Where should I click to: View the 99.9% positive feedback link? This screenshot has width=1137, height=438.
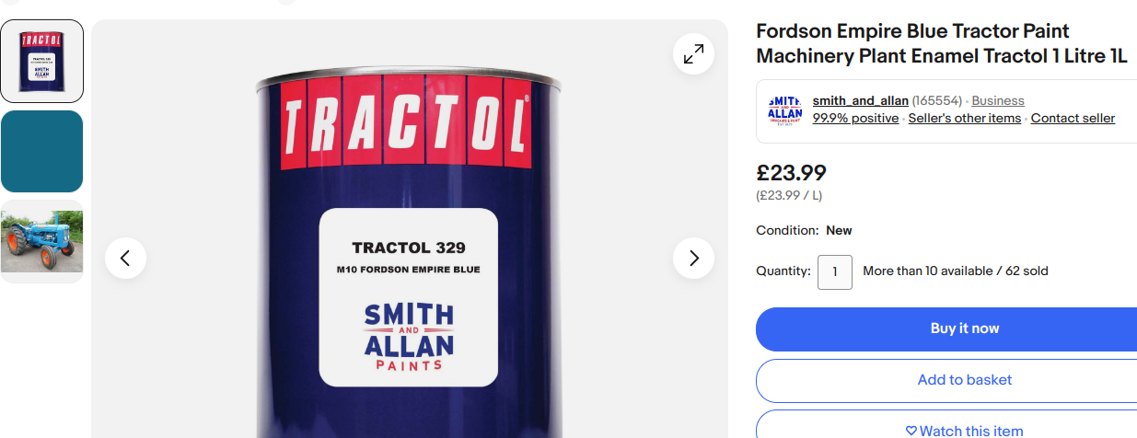tap(855, 118)
